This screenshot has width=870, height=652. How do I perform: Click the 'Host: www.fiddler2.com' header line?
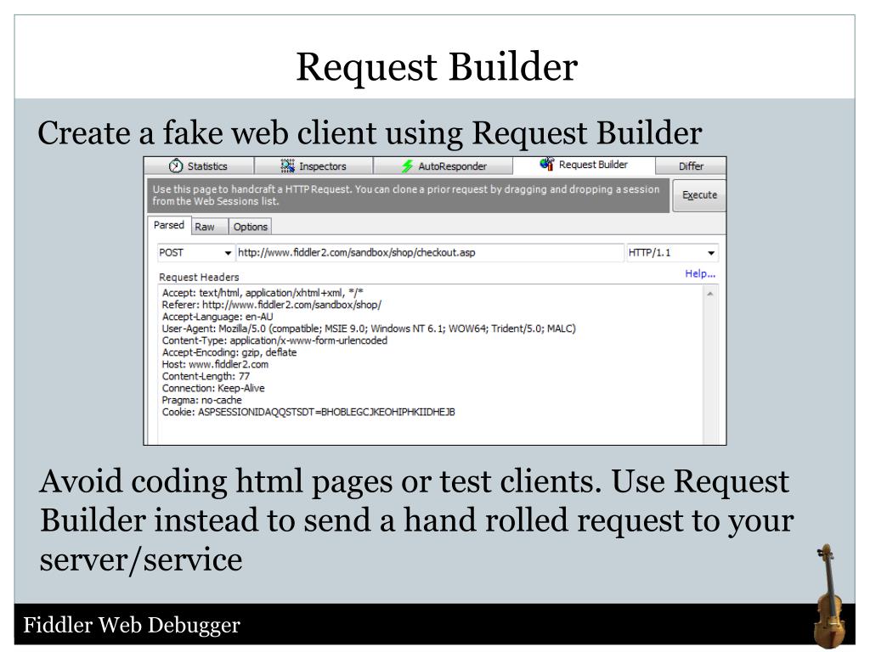point(215,364)
